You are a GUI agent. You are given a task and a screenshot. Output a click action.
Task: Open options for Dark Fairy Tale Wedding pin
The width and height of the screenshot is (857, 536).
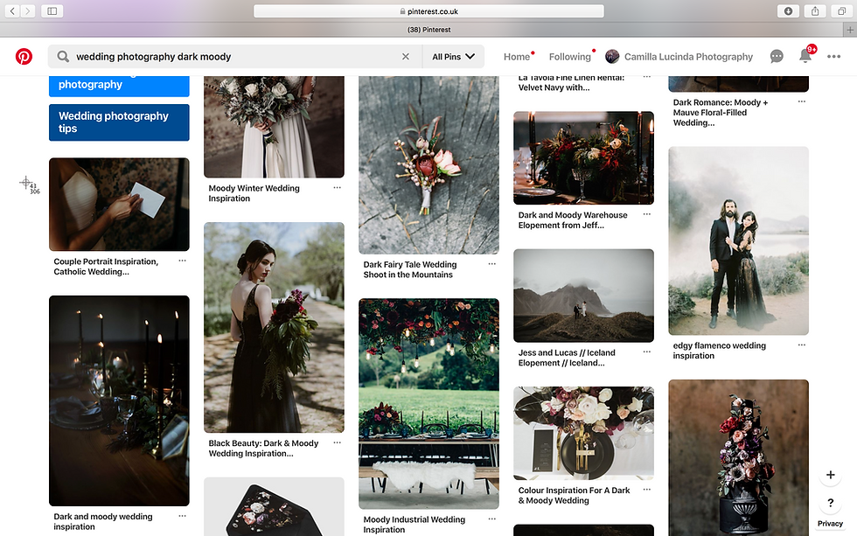coord(491,264)
